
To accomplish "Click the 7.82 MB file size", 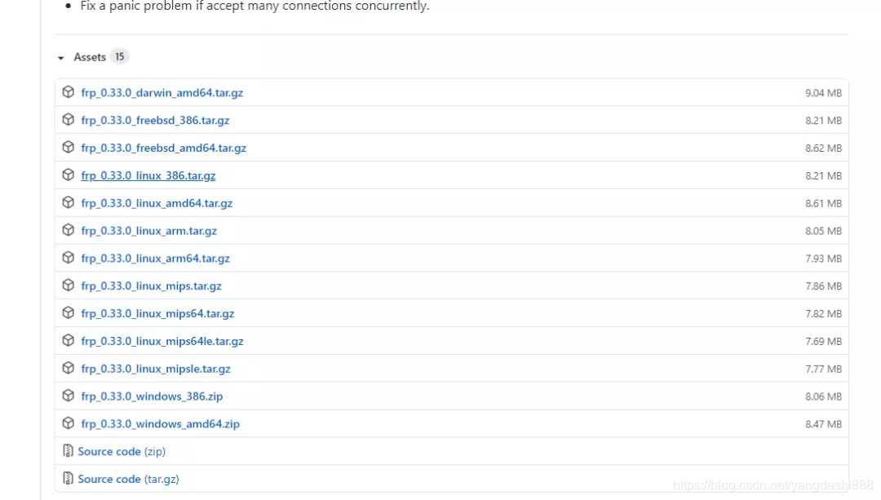I will pos(823,313).
